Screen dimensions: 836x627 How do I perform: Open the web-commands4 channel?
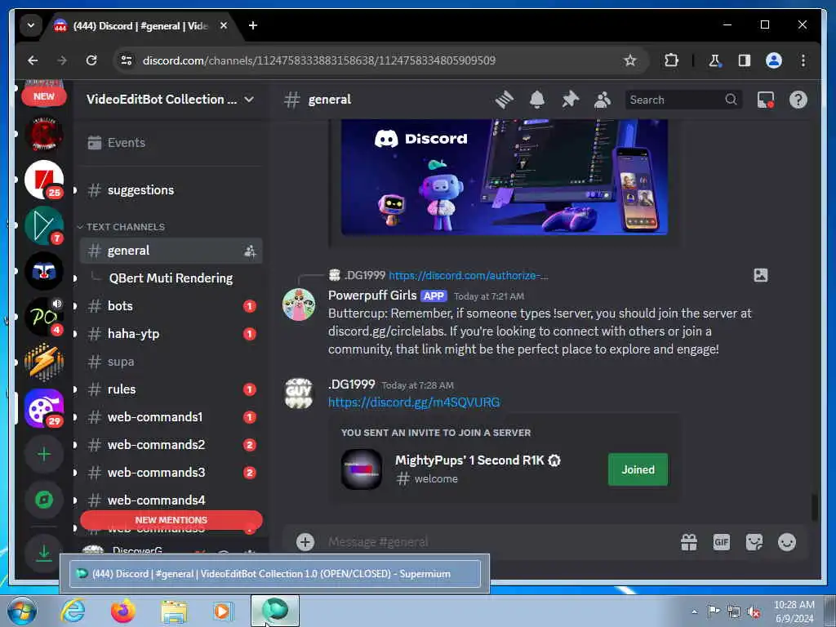pos(171,500)
